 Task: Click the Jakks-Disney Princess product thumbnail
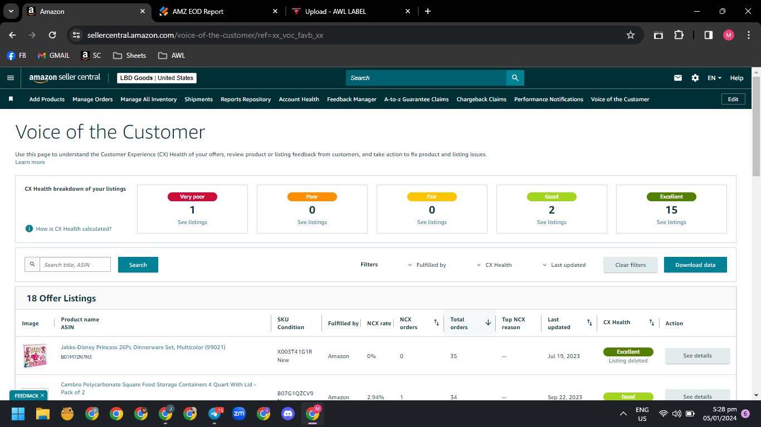(x=35, y=356)
